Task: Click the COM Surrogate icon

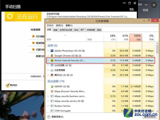Action: click(x=52, y=111)
